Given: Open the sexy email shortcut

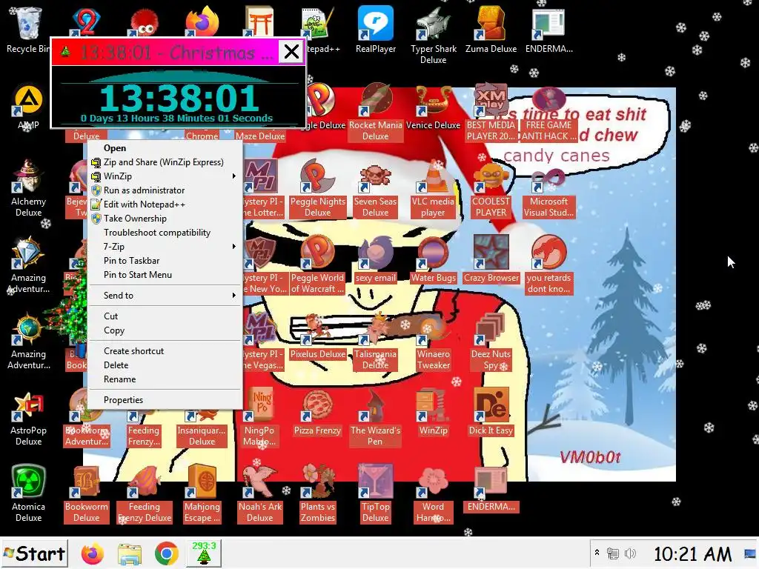Looking at the screenshot, I should 375,259.
